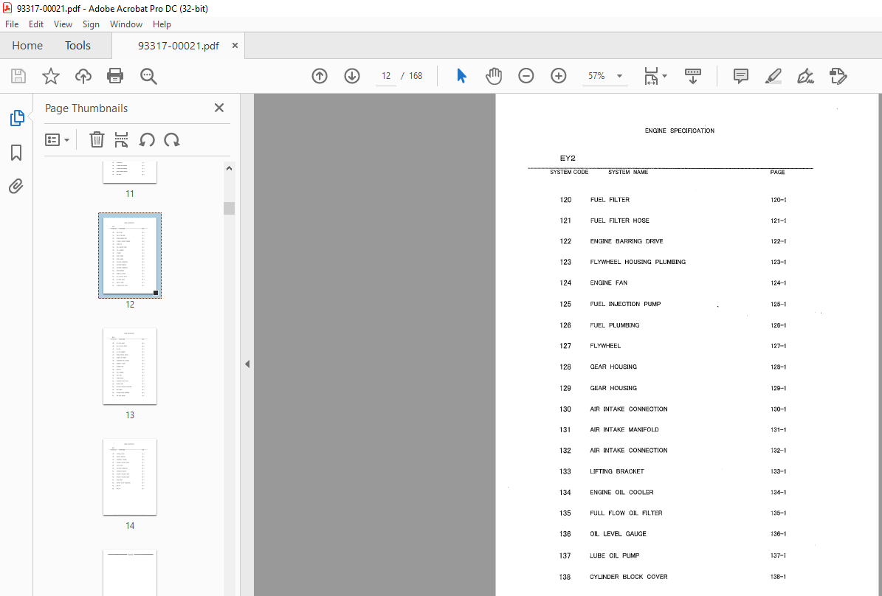Click the fit page width icon
This screenshot has width=882, height=596.
pyautogui.click(x=651, y=76)
